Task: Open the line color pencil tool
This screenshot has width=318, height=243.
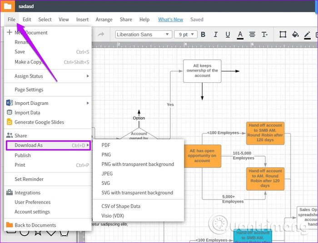Action: click(308, 35)
